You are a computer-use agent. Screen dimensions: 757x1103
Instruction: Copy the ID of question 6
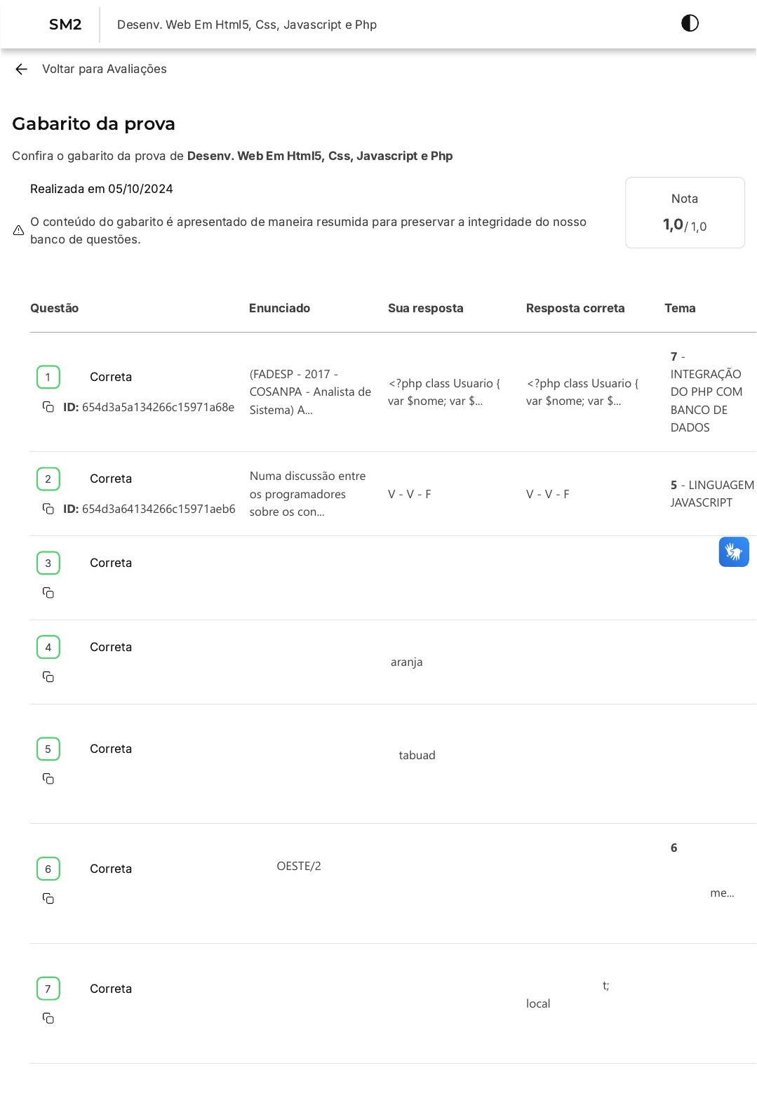pos(48,899)
